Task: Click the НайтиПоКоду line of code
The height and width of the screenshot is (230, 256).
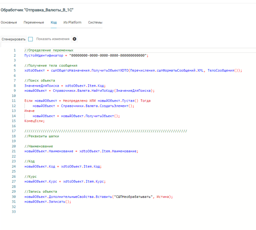Action: coord(89,90)
